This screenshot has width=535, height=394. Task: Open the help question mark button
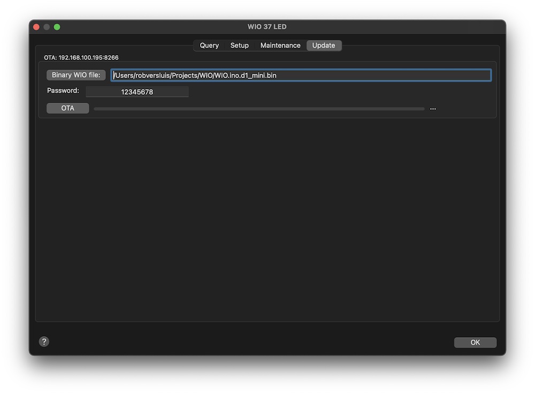(44, 342)
